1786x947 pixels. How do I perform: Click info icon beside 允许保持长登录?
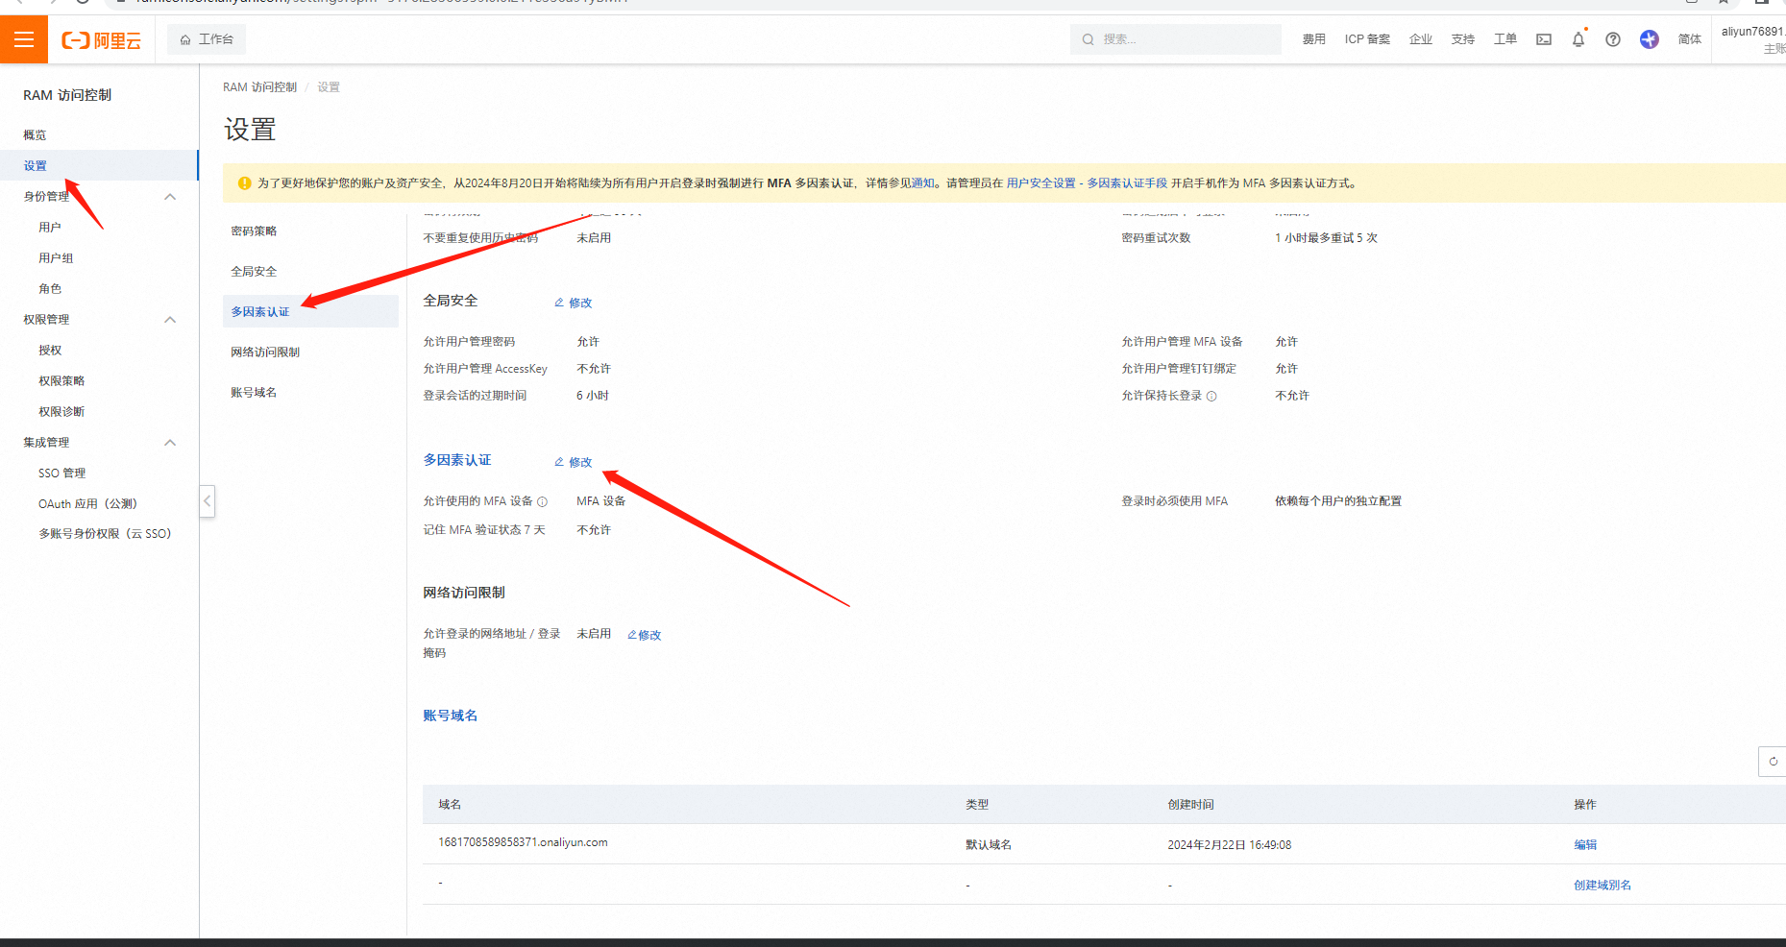(x=1211, y=396)
